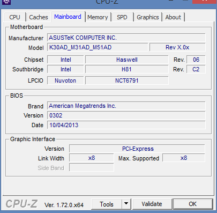Viewport: 217px width, 213px height.
Task: Click the Rev X.0x revision field
Action: [177, 47]
